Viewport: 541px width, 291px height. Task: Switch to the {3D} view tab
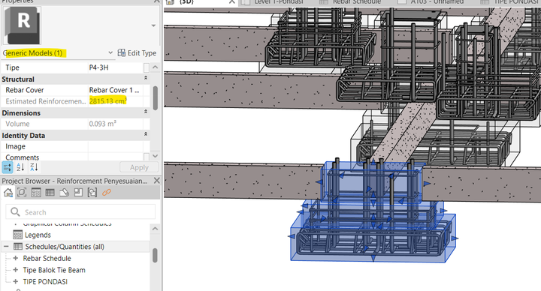point(186,2)
